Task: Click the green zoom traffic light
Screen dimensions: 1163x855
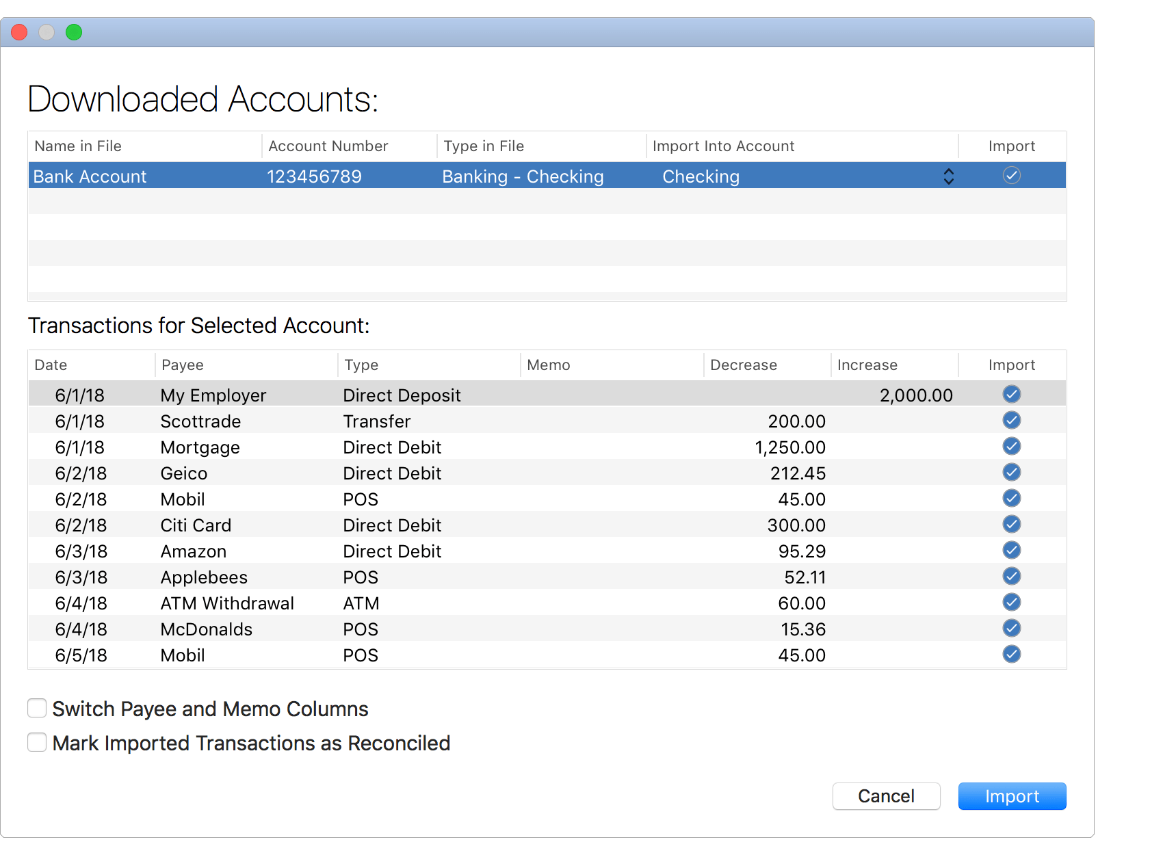Action: (74, 32)
